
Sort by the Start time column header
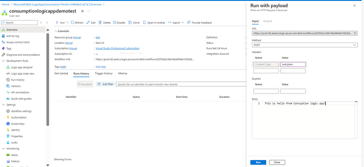click(182, 97)
